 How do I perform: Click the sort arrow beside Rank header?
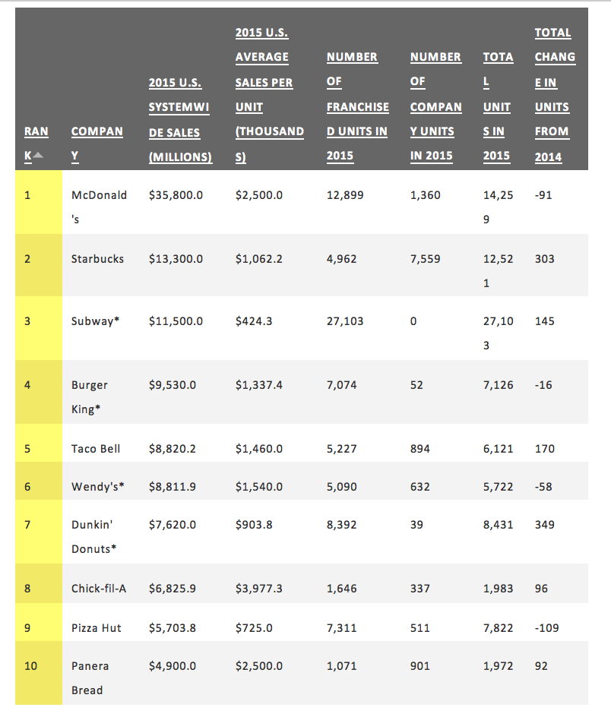[38, 156]
